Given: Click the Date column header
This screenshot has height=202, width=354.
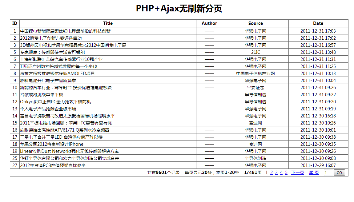Looking at the screenshot, I should point(318,23).
